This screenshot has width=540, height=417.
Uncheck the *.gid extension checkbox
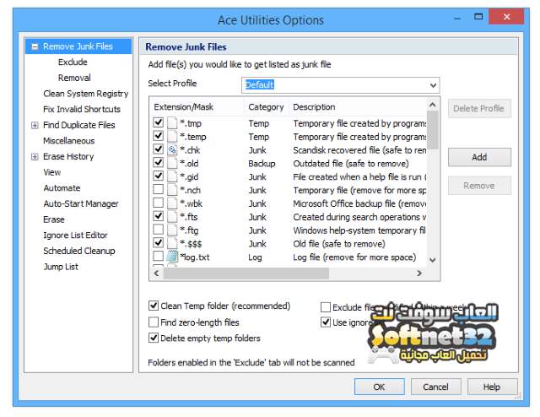click(158, 176)
